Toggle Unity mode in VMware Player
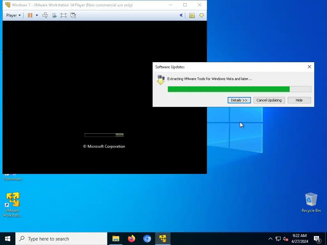The height and width of the screenshot is (245, 327). tap(73, 15)
